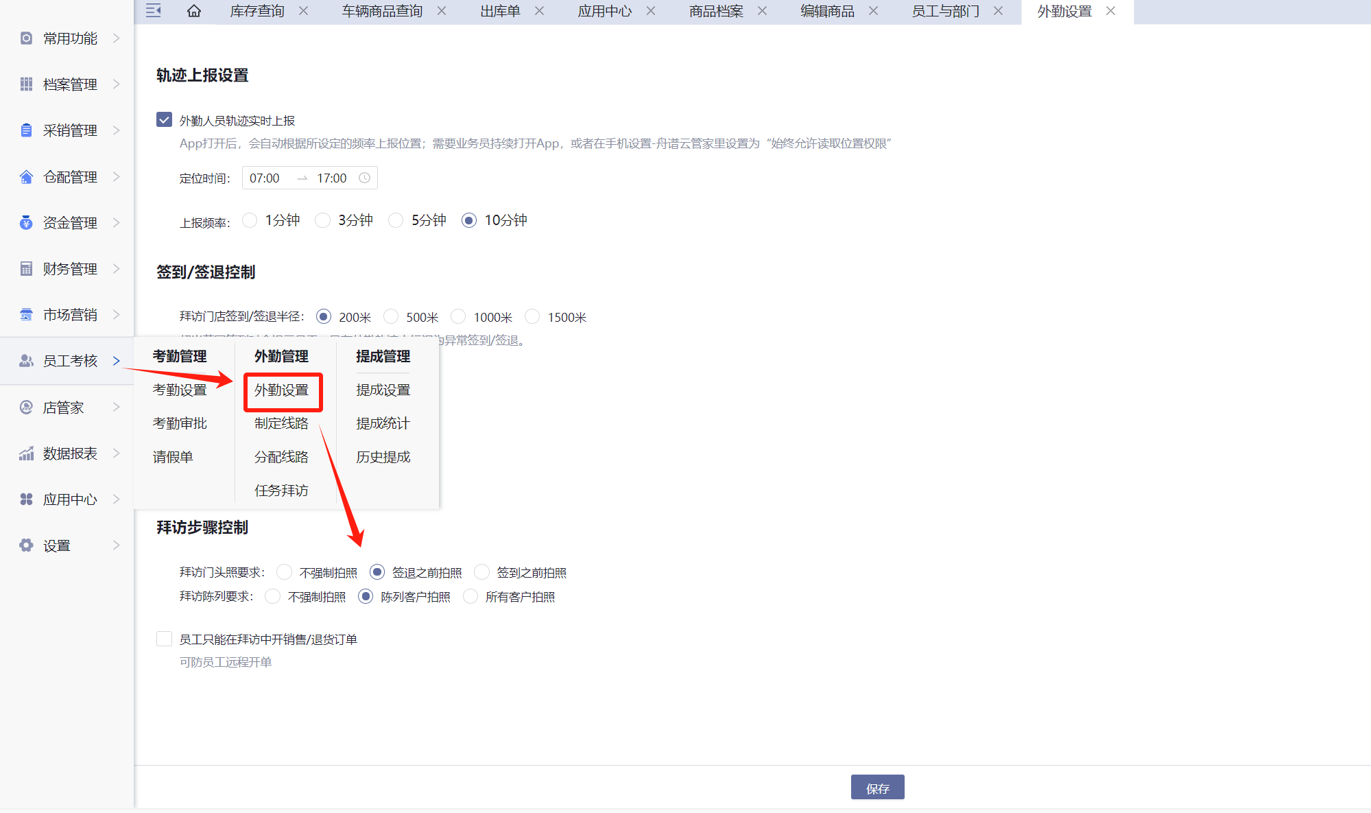Click the 财务管理 calculator icon
The image size is (1371, 813).
[x=26, y=269]
